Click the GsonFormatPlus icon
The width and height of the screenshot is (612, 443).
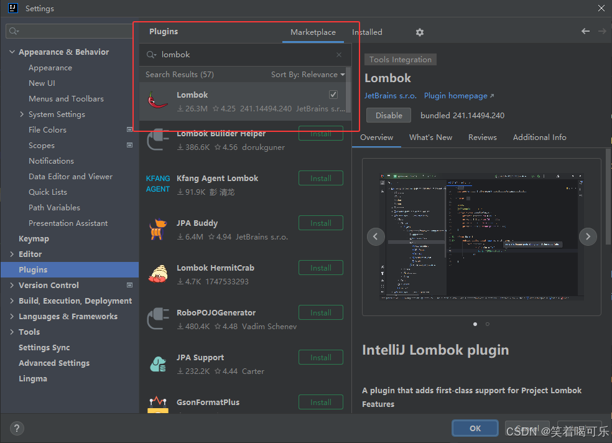[158, 405]
